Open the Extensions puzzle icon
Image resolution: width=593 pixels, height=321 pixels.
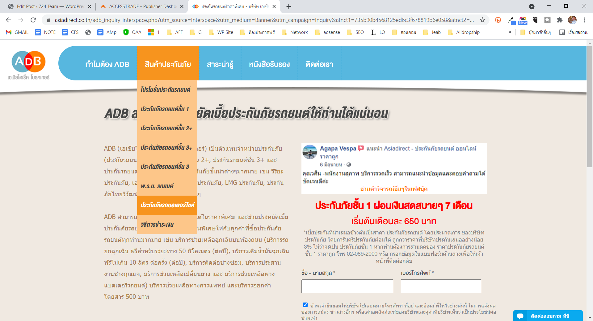(560, 20)
